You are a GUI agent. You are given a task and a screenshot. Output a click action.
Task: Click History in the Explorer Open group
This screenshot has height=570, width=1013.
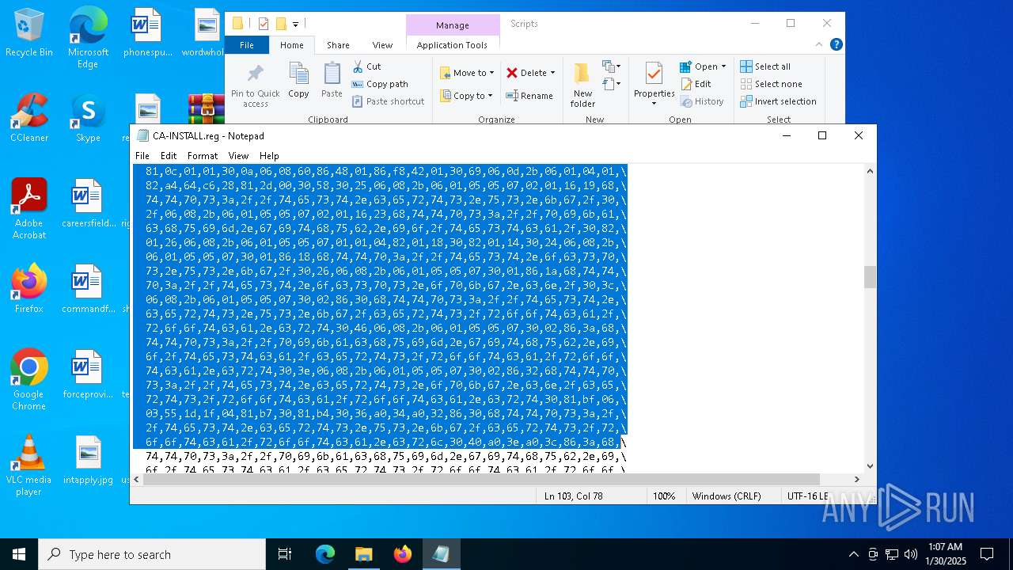(x=701, y=101)
